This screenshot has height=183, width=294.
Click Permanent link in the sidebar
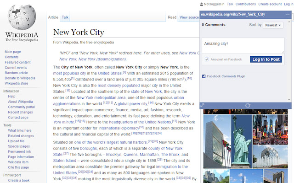pos(19,151)
